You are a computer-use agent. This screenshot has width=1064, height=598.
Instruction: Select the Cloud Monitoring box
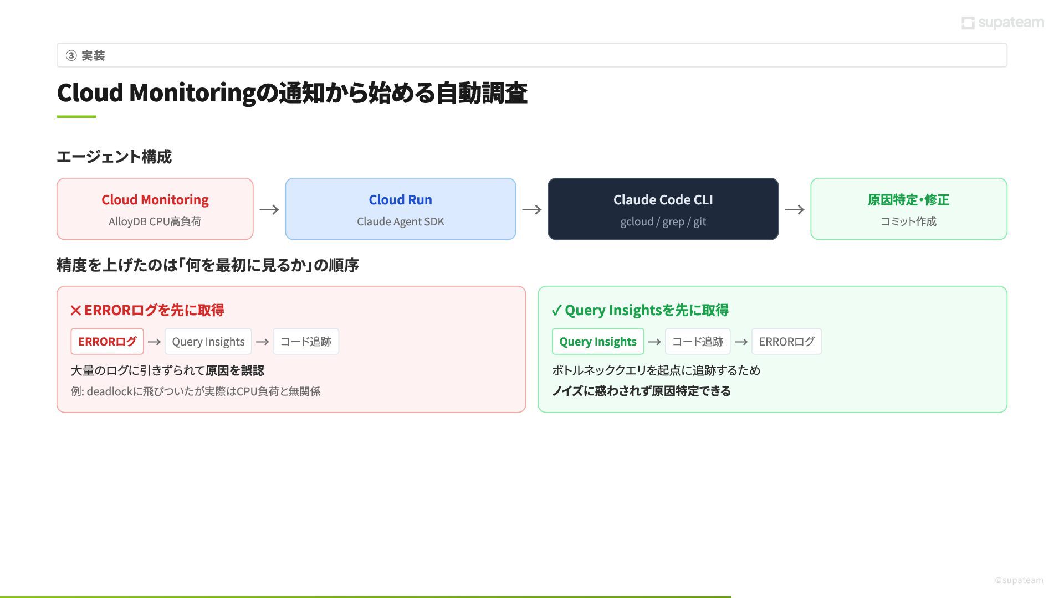(x=155, y=209)
